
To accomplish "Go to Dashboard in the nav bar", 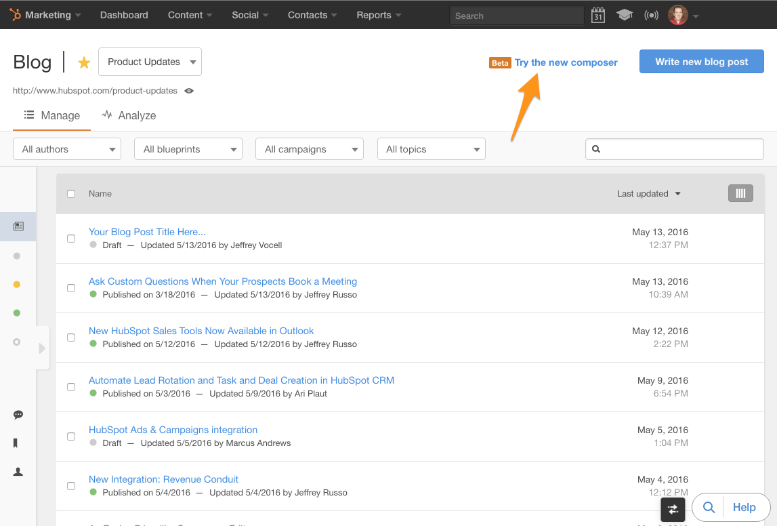I will click(x=124, y=16).
